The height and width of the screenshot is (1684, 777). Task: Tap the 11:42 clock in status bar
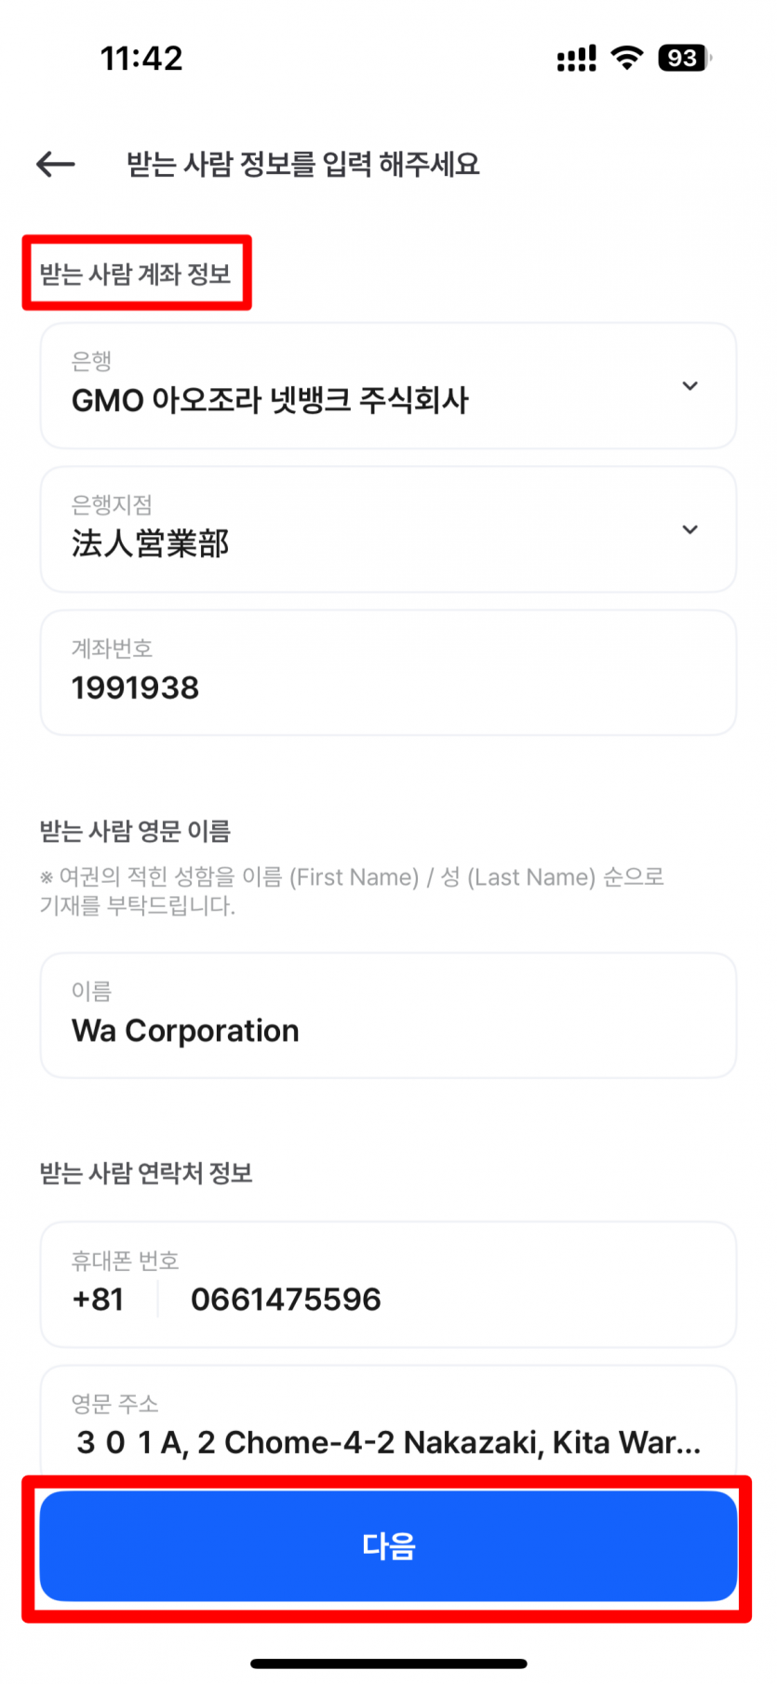click(x=141, y=59)
